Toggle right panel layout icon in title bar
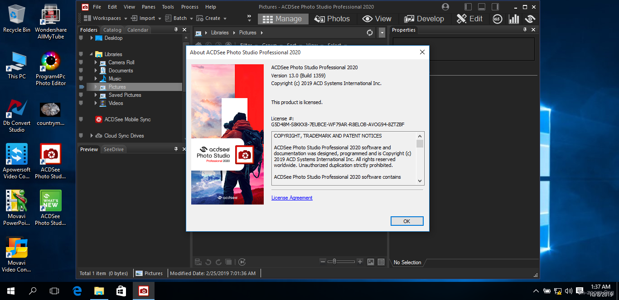 (x=495, y=7)
